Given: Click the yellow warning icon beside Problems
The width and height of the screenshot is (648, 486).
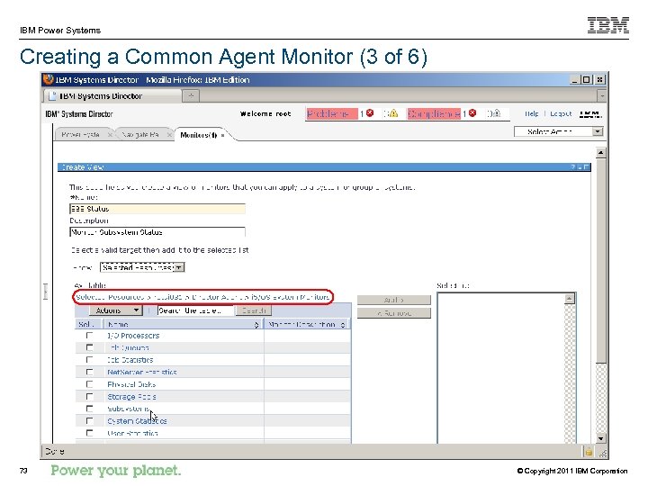Looking at the screenshot, I should 393,112.
